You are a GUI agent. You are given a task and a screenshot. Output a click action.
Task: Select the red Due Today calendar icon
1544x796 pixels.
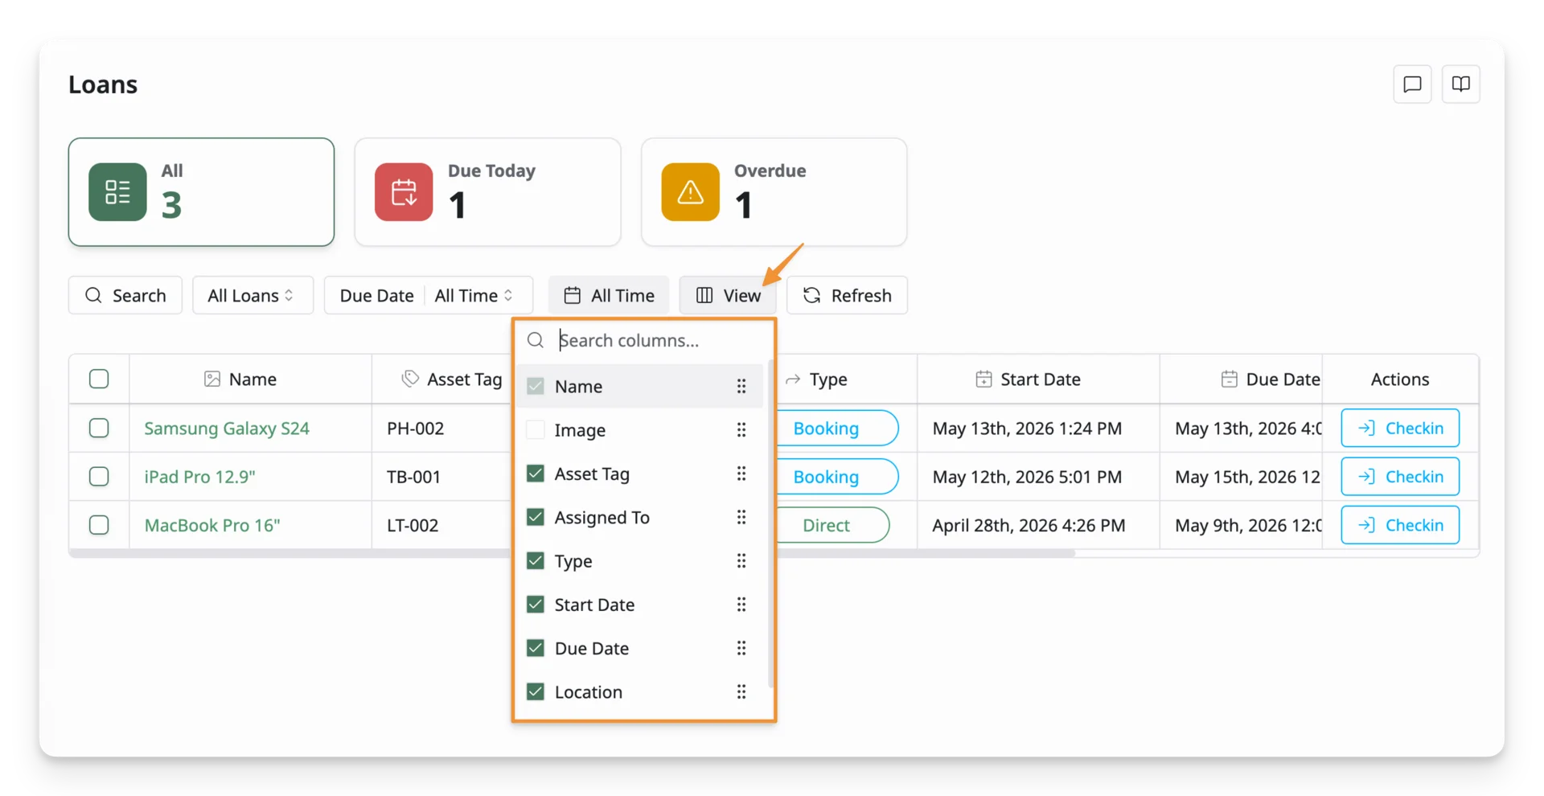point(404,192)
